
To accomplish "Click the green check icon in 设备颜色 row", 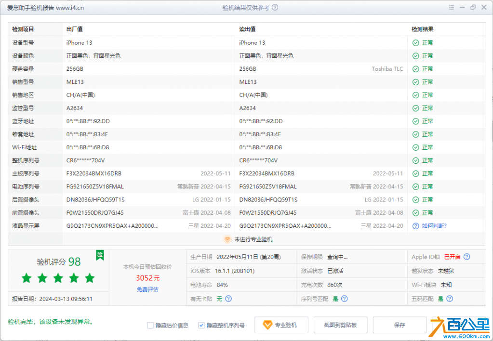I will 416,56.
